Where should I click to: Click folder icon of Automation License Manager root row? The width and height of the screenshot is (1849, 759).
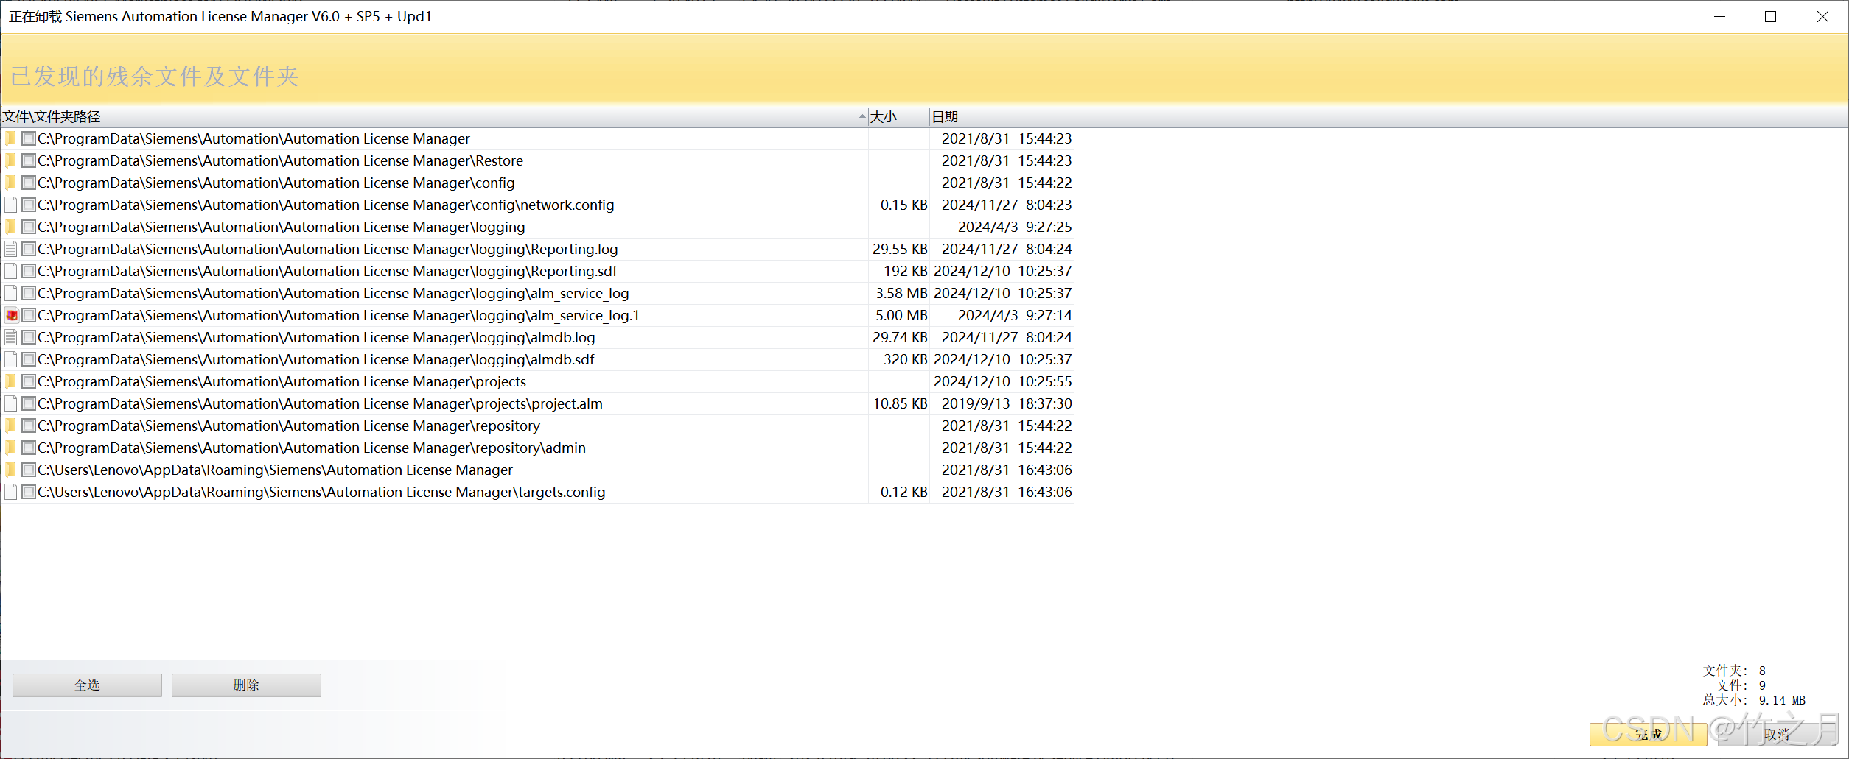click(x=10, y=138)
